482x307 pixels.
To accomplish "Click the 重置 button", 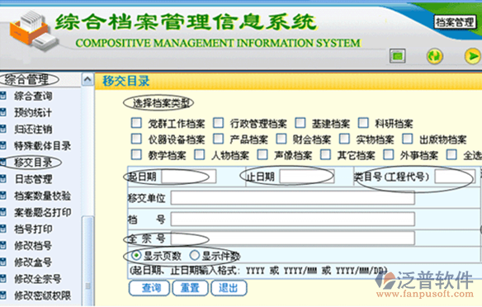I will tap(191, 288).
